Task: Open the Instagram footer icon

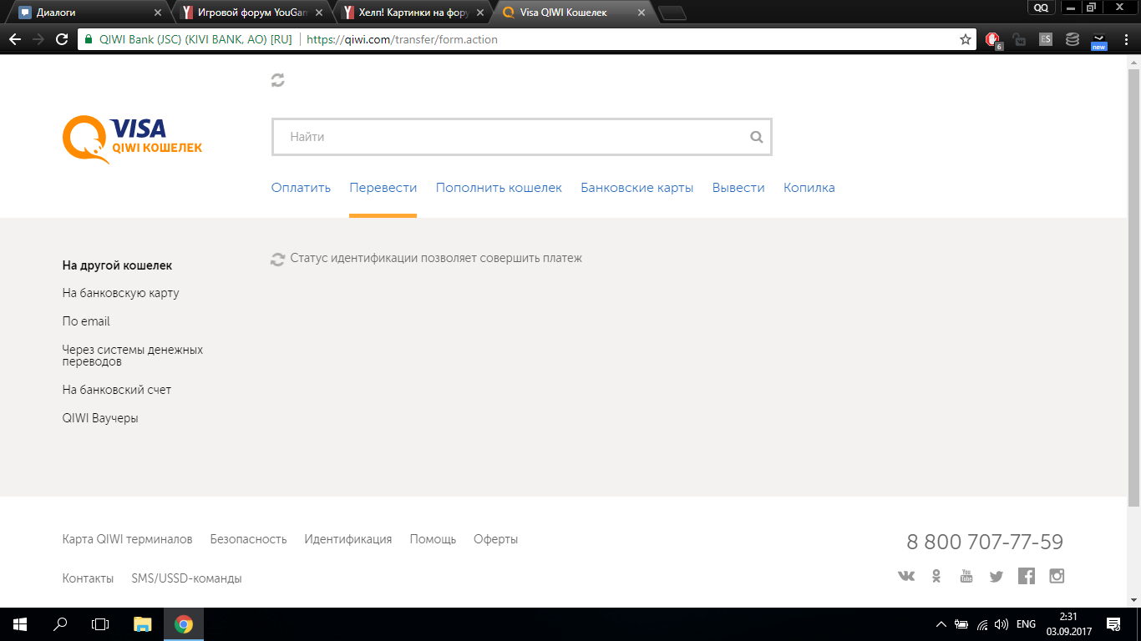Action: click(1057, 576)
